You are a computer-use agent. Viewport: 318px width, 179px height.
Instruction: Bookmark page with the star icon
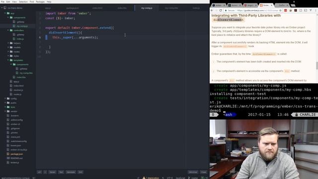[280, 10]
